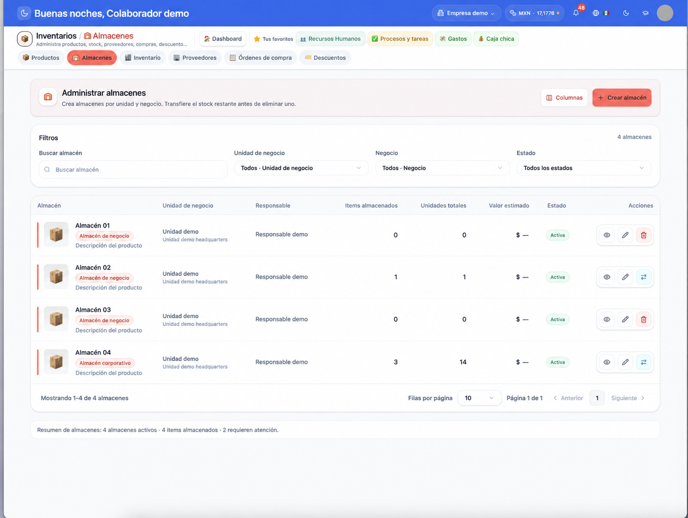Open the notifications bell
The height and width of the screenshot is (518, 688).
tap(576, 13)
